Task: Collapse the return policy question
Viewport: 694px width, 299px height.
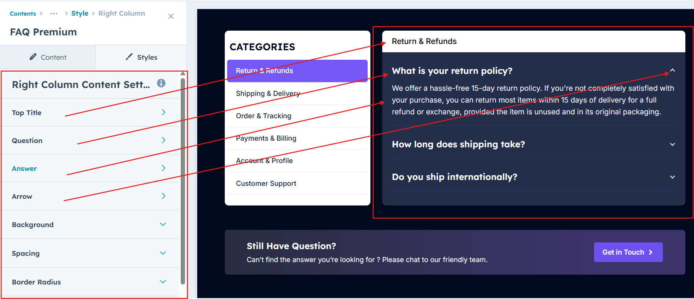Action: click(x=672, y=71)
